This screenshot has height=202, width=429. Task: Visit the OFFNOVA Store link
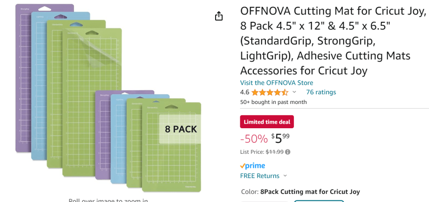tap(276, 83)
